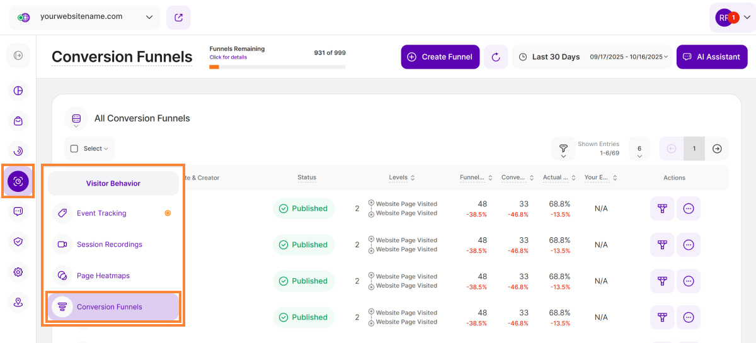This screenshot has width=756, height=343.
Task: Expand the sidebar with arrow icon
Action: [x=18, y=55]
